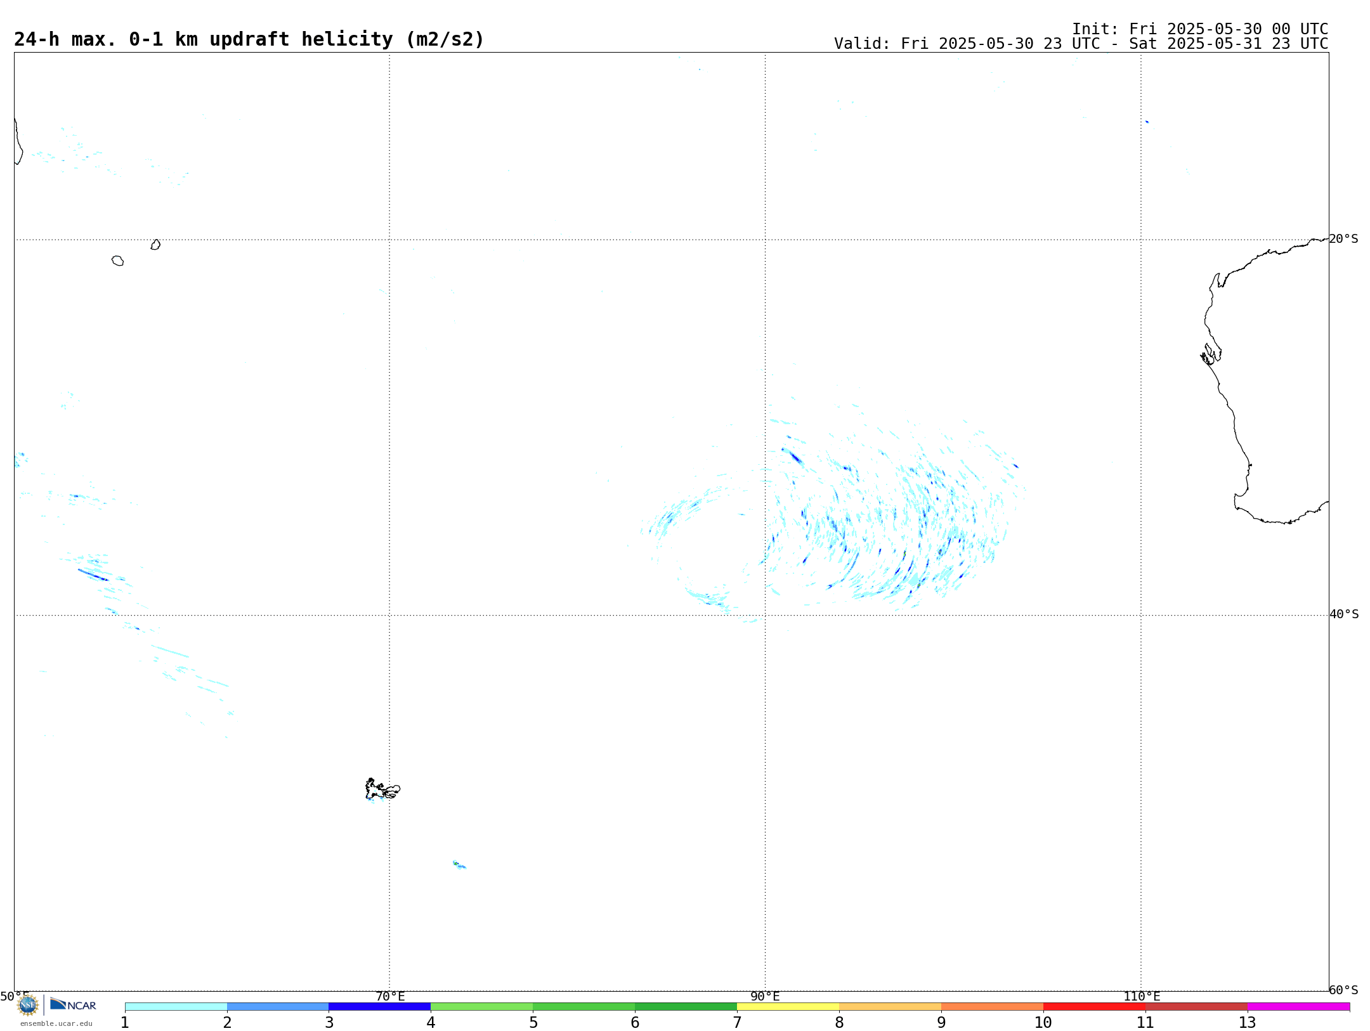The width and height of the screenshot is (1370, 1031).
Task: Click the light orange colorbar segment for 8-9
Action: pos(891,1006)
